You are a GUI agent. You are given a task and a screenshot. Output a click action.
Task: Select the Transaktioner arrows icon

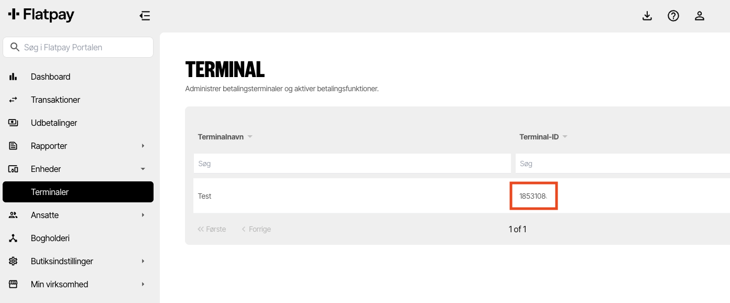[13, 100]
